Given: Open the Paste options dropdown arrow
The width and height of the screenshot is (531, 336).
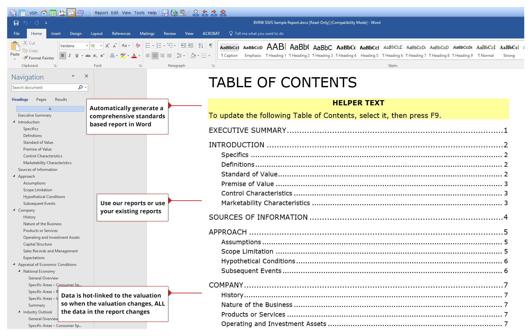Looking at the screenshot, I should [15, 59].
